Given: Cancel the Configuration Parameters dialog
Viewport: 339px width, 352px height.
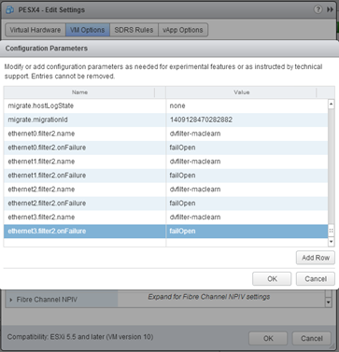Looking at the screenshot, I should [x=316, y=279].
